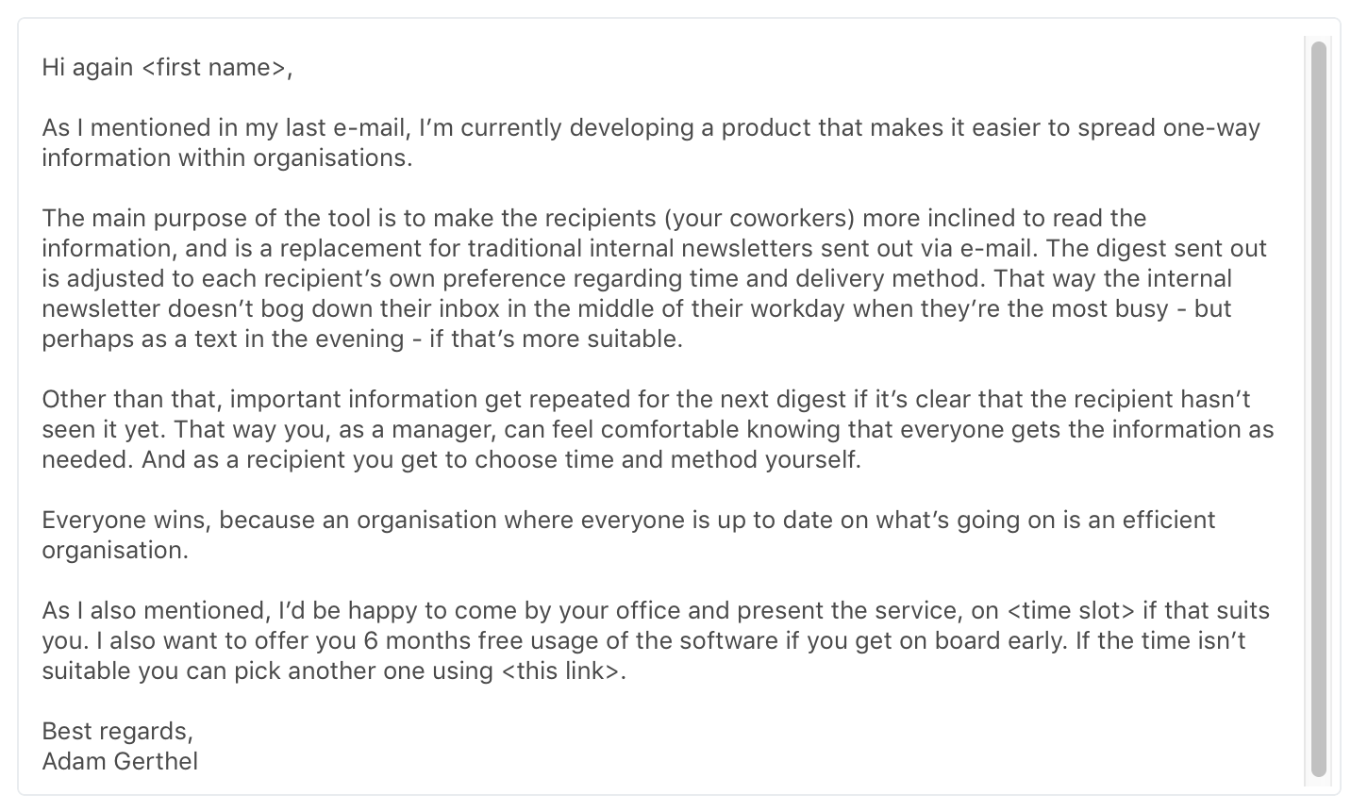Click the phrase 'traditional internal newsletters'

click(640, 249)
